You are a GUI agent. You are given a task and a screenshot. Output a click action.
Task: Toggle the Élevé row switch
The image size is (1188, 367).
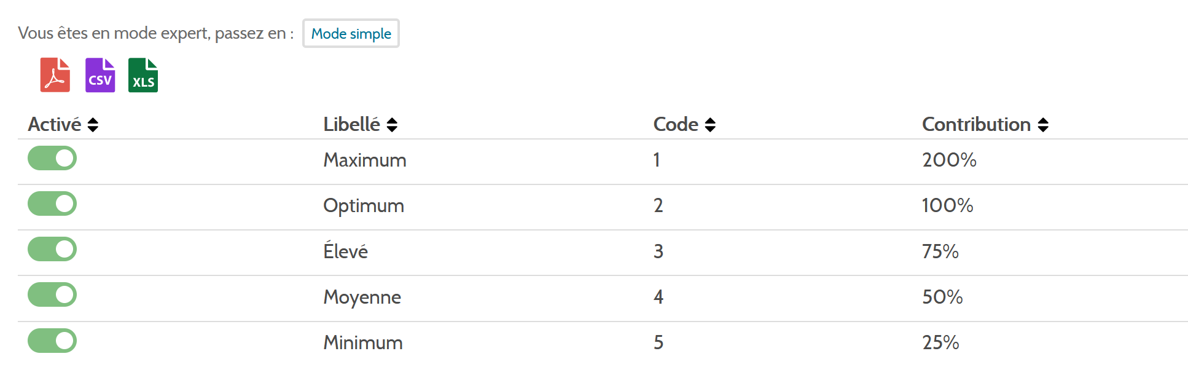pyautogui.click(x=52, y=249)
